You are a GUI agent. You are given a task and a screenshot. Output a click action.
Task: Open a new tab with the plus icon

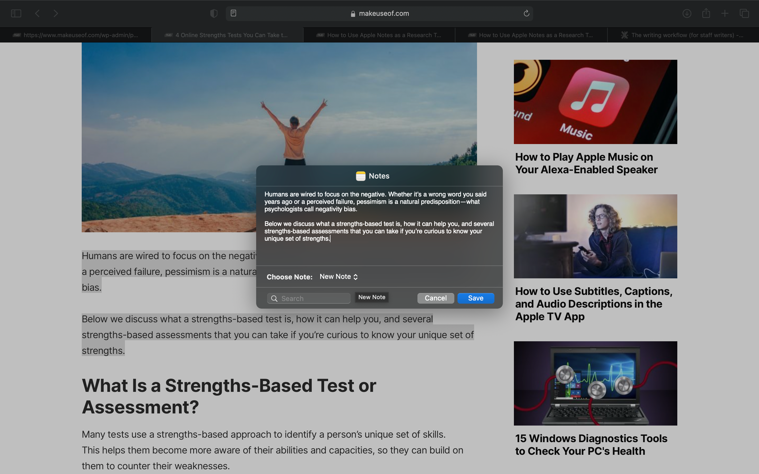tap(725, 13)
